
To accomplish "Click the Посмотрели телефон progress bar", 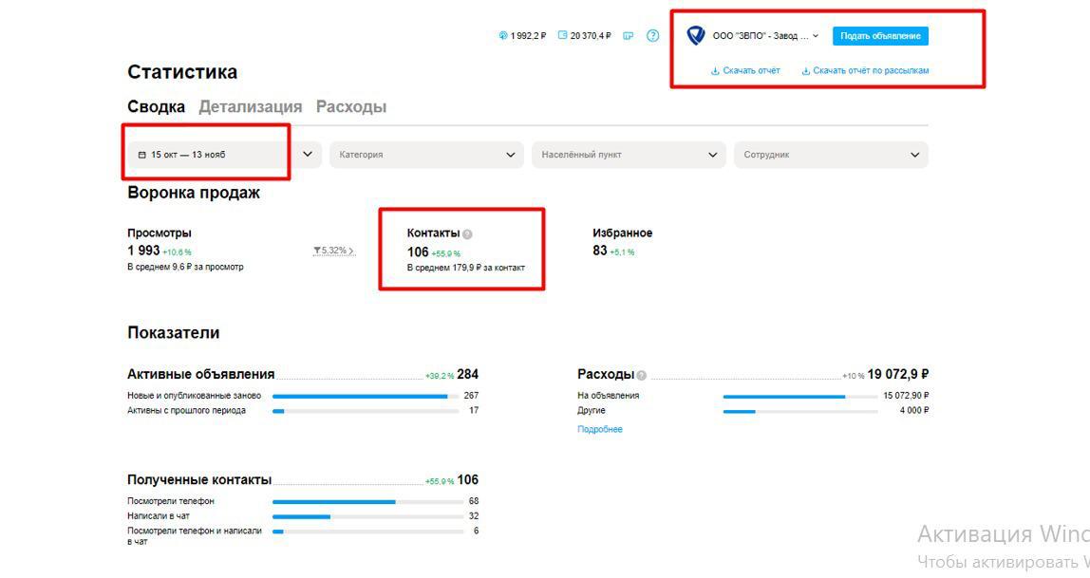I will coord(367,501).
